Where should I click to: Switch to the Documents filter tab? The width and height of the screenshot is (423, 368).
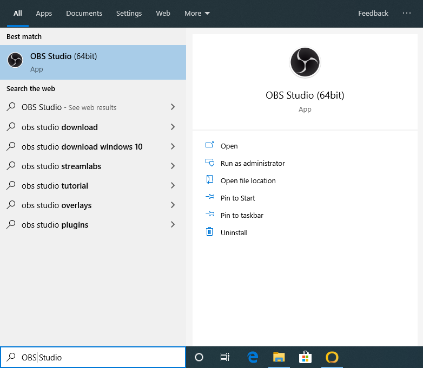[x=84, y=13]
